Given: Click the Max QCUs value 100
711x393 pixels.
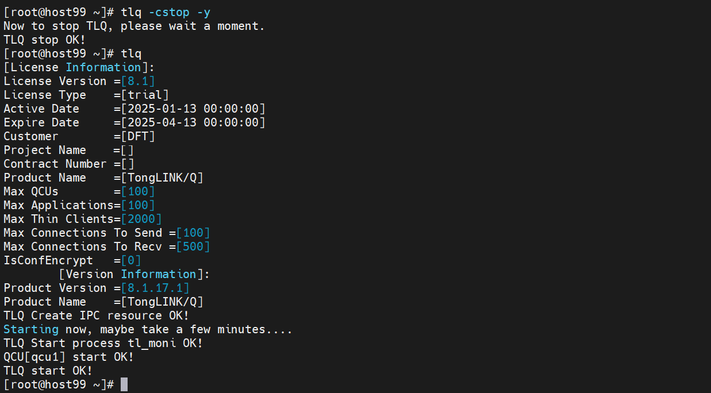Looking at the screenshot, I should 138,191.
